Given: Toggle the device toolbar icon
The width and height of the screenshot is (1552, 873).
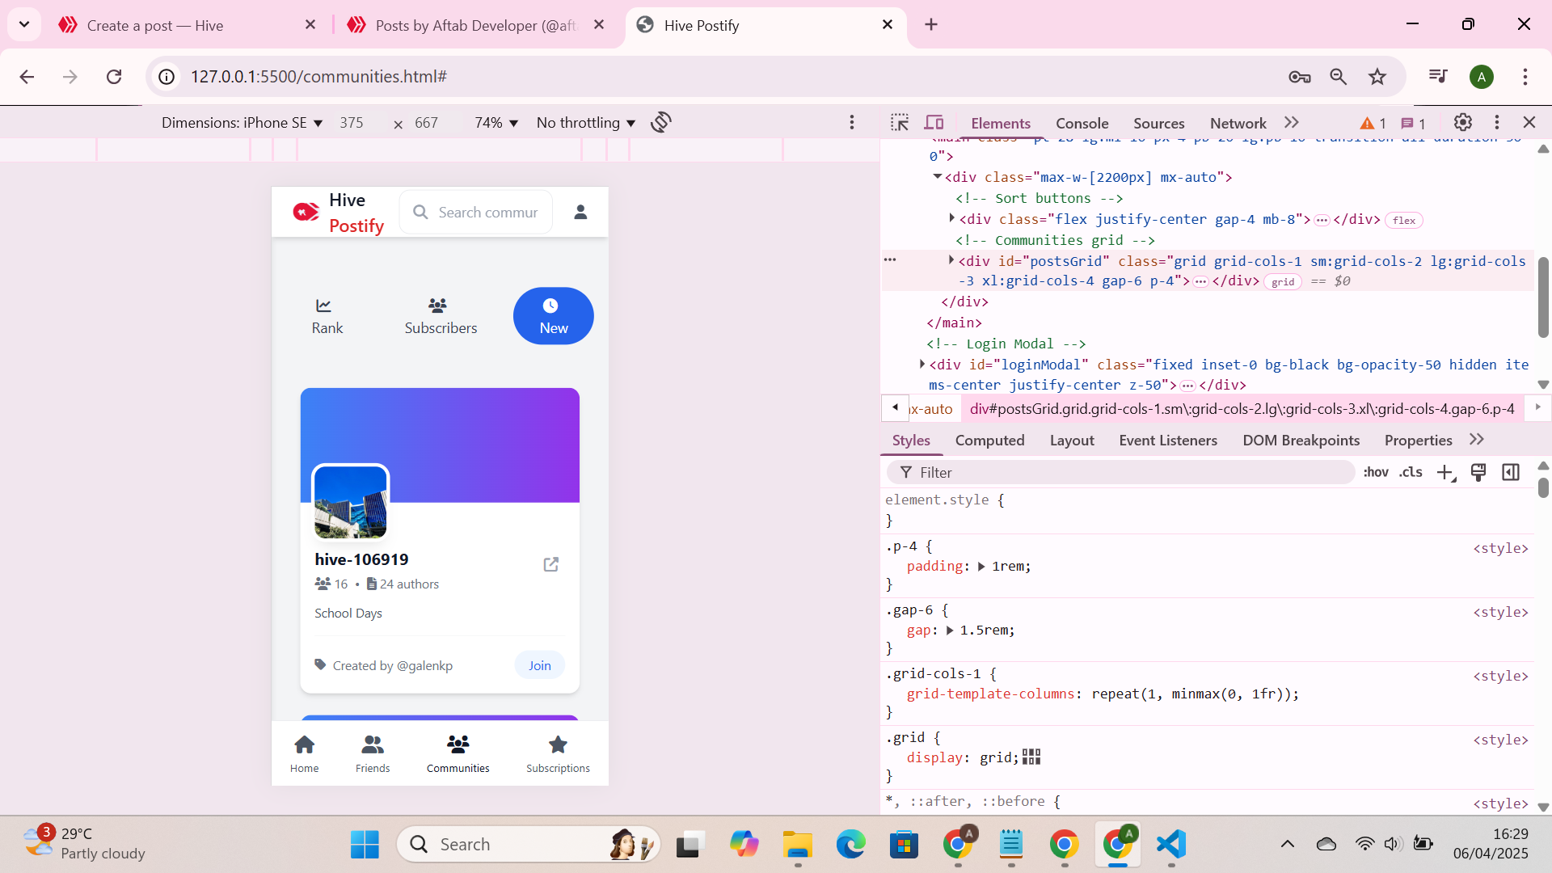Looking at the screenshot, I should (934, 123).
